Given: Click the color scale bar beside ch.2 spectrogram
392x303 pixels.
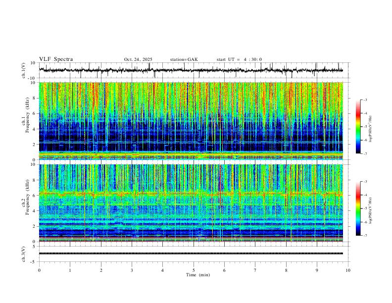Looking at the screenshot, I should pyautogui.click(x=358, y=208).
